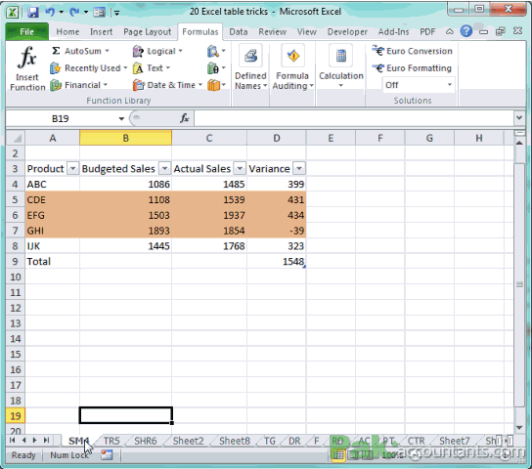Click the Euro Conversion button
Viewport: 532px width, 469px height.
click(413, 51)
